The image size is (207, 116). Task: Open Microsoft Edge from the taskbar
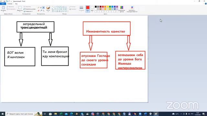click(71, 114)
